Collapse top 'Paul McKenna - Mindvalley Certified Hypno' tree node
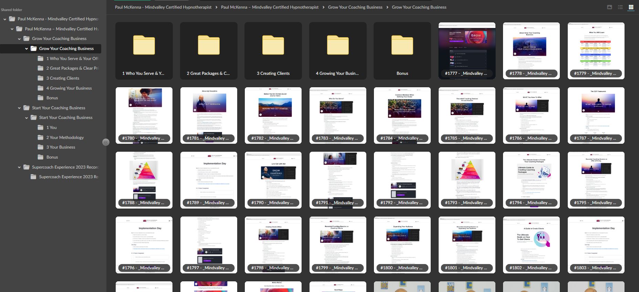This screenshot has width=639, height=292. click(5, 19)
